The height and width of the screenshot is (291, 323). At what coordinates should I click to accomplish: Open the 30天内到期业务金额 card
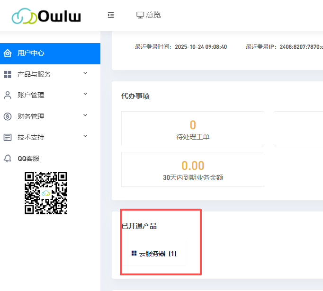(193, 169)
